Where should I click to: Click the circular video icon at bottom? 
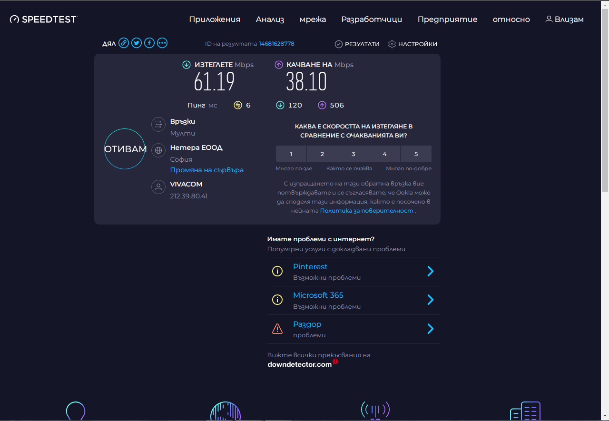tap(226, 411)
